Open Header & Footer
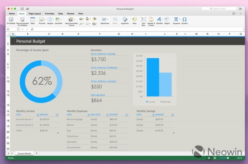248x164 pixels. click(151, 21)
